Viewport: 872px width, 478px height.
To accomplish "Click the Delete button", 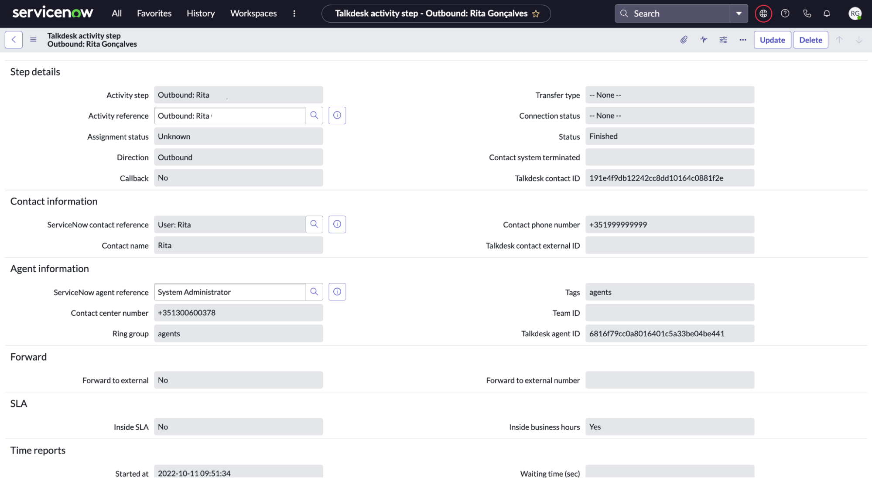I will (x=810, y=40).
